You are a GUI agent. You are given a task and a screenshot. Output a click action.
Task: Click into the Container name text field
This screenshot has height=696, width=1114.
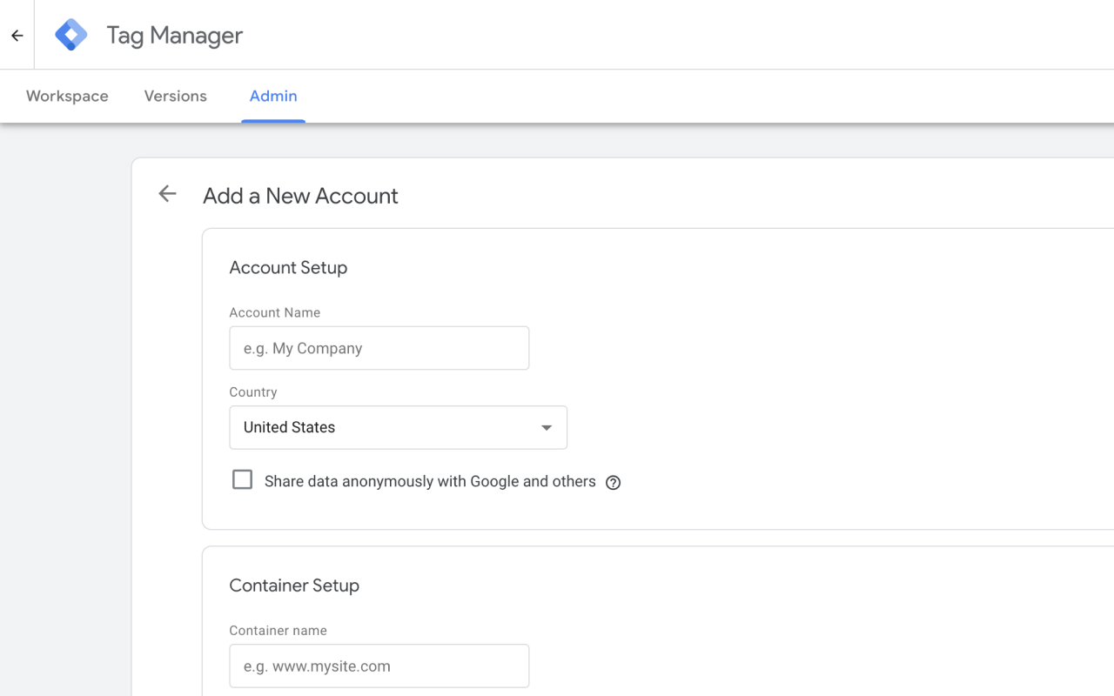click(x=379, y=666)
